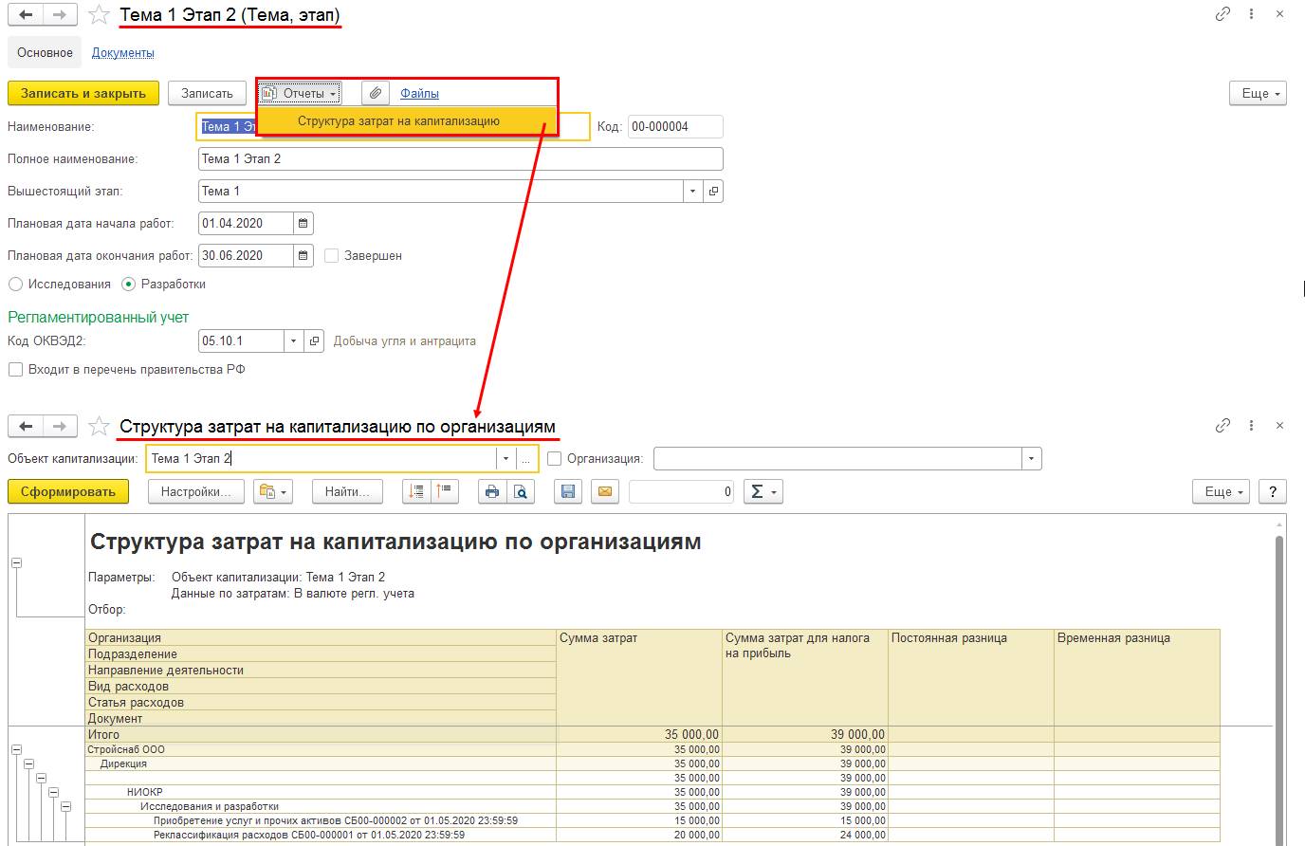This screenshot has width=1305, height=846.
Task: Check Входит в перечень правительства РФ
Action: 15,370
